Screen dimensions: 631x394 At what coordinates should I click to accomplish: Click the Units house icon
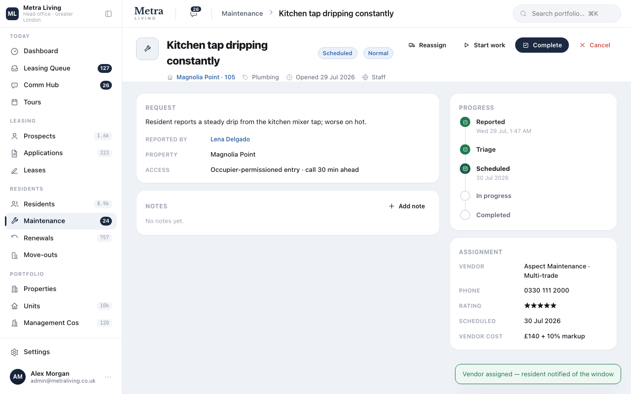click(x=14, y=306)
